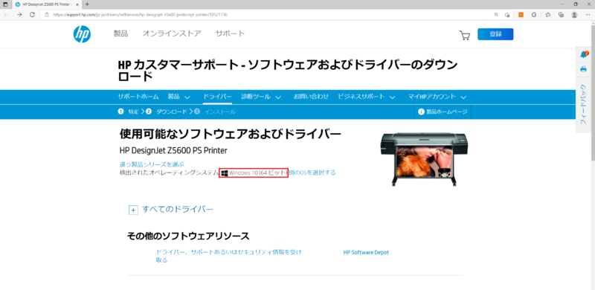
Task: Expand すべてのドライバー with plus box
Action: 133,210
